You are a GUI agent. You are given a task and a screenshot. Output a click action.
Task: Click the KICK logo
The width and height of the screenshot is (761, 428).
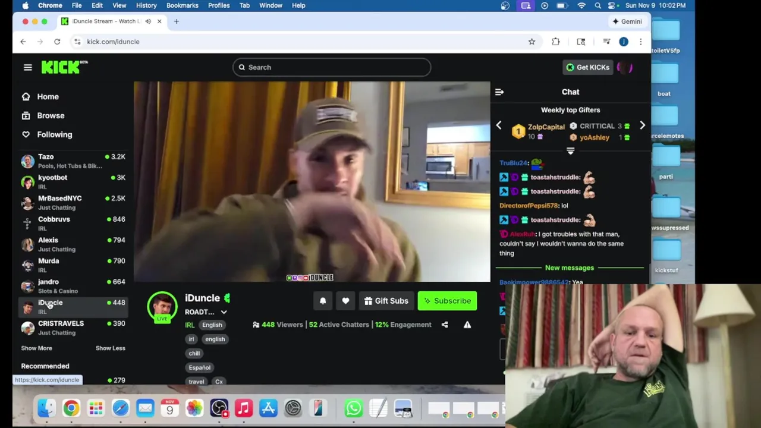64,67
